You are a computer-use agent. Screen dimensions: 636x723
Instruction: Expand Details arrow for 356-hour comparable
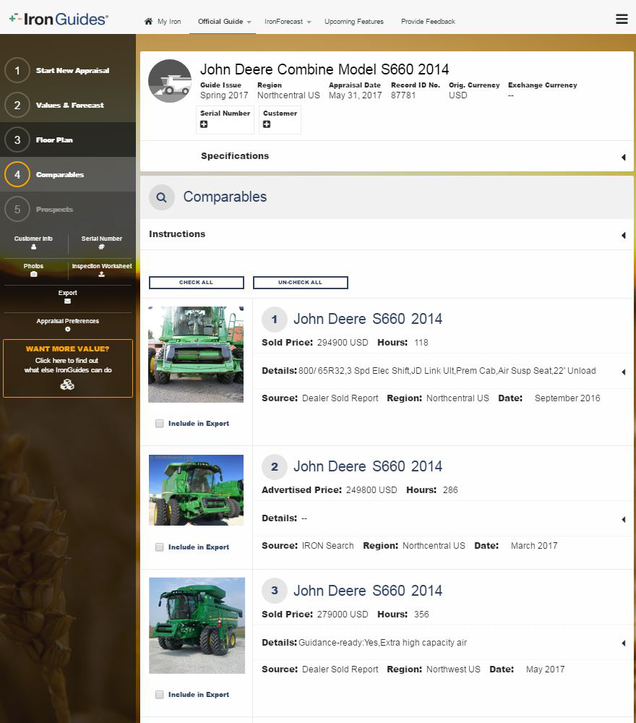tap(624, 643)
